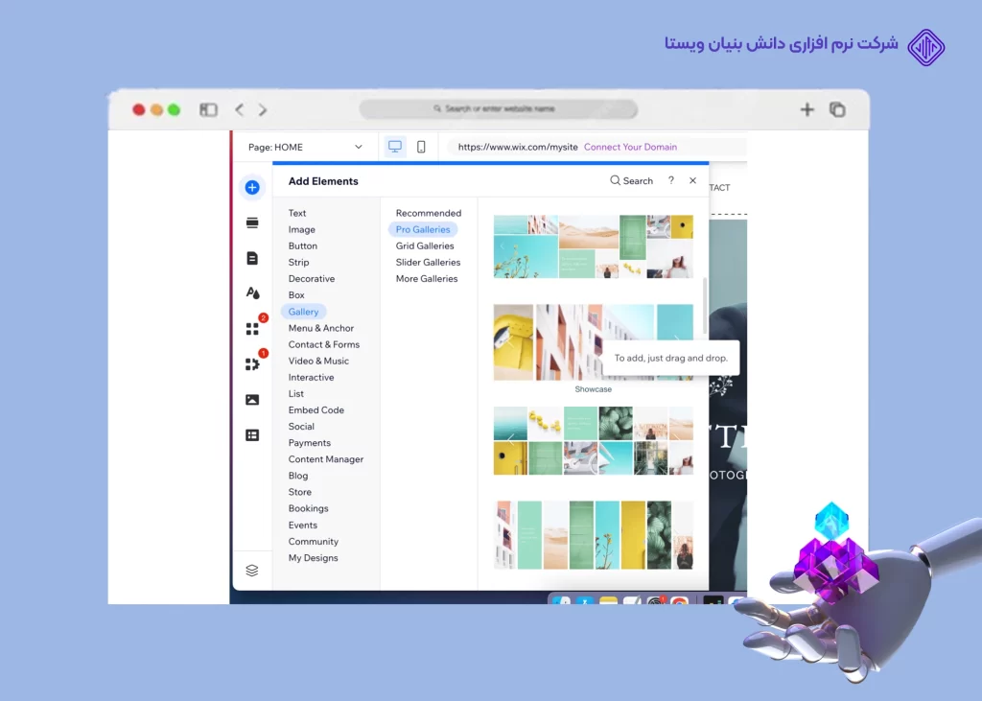
Task: Open the Media image icon in sidebar
Action: click(x=252, y=400)
